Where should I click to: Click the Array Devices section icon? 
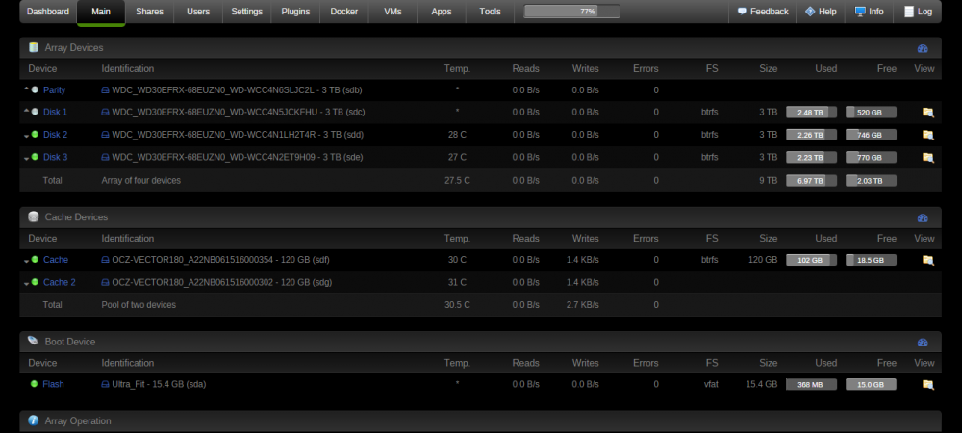pyautogui.click(x=33, y=47)
